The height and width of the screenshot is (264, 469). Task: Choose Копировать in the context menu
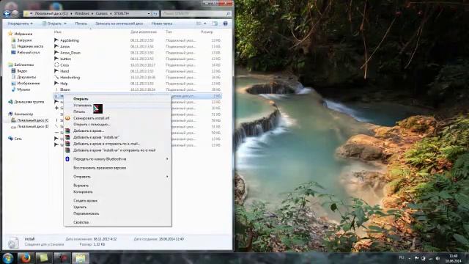tap(83, 192)
